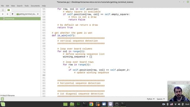Click '# horizontal sequence detection' comment
This screenshot has width=190, height=107.
click(x=79, y=83)
